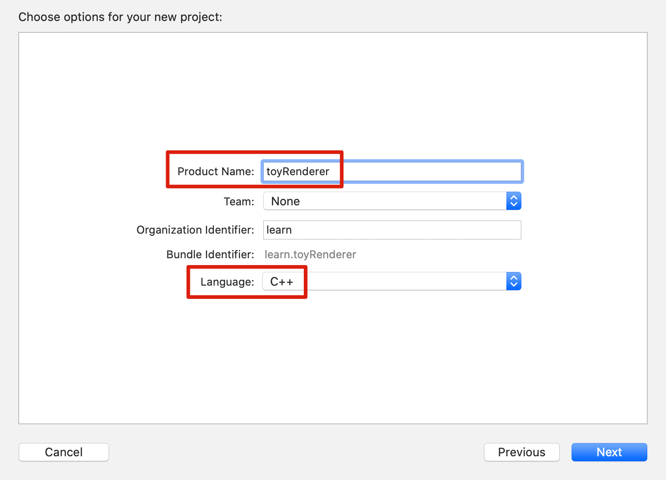
Task: Click the Product Name text field
Action: coord(392,172)
